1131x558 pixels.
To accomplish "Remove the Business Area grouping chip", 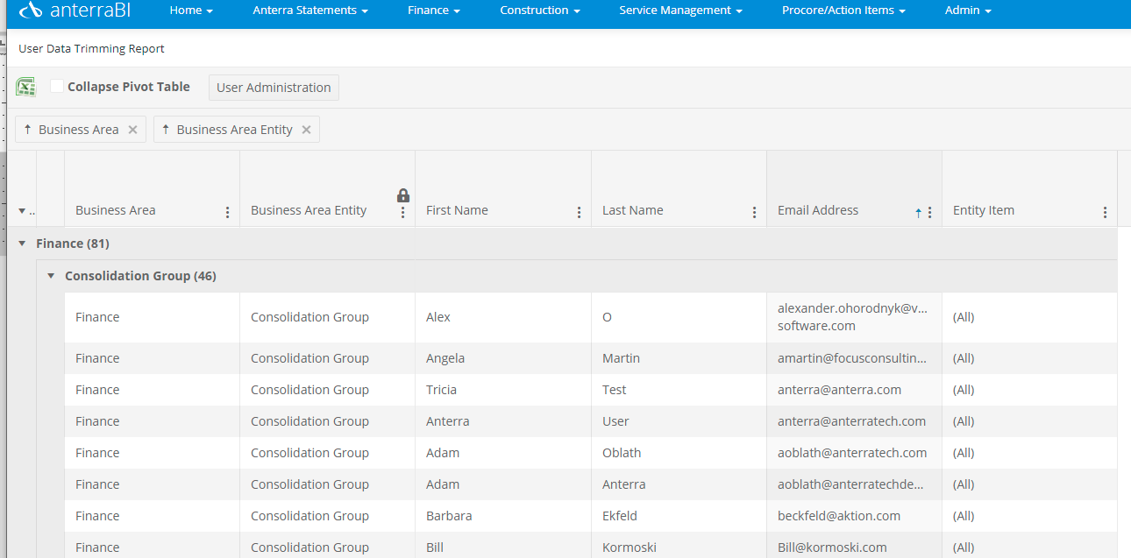I will click(132, 130).
